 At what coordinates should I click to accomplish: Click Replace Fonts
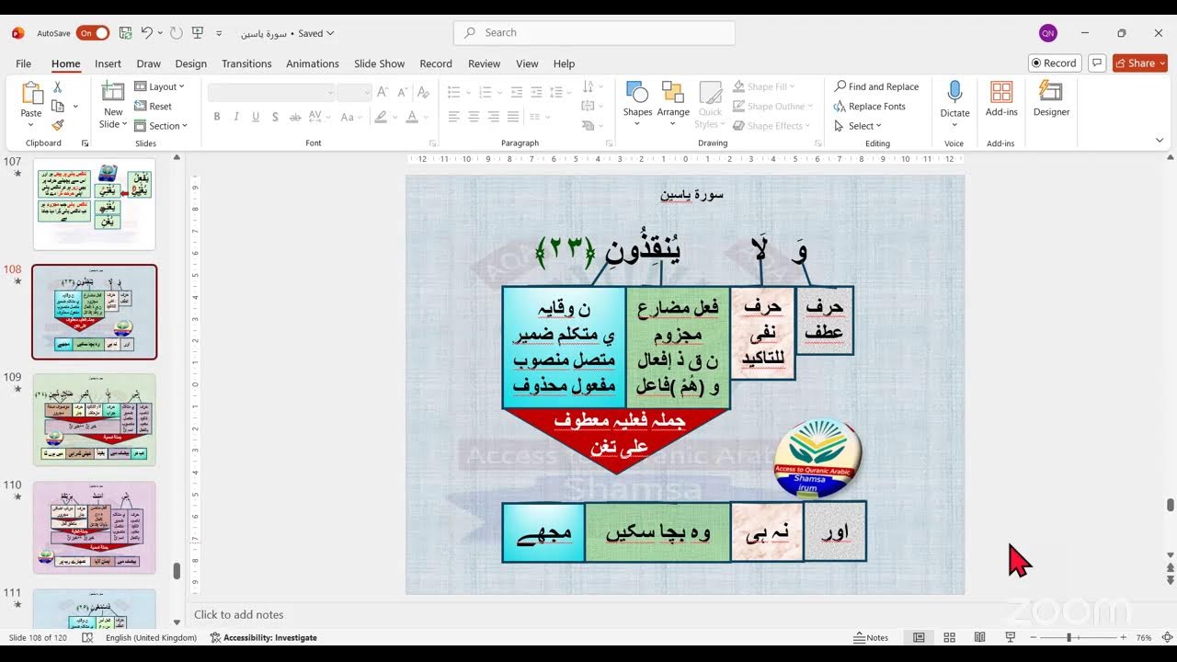click(870, 106)
